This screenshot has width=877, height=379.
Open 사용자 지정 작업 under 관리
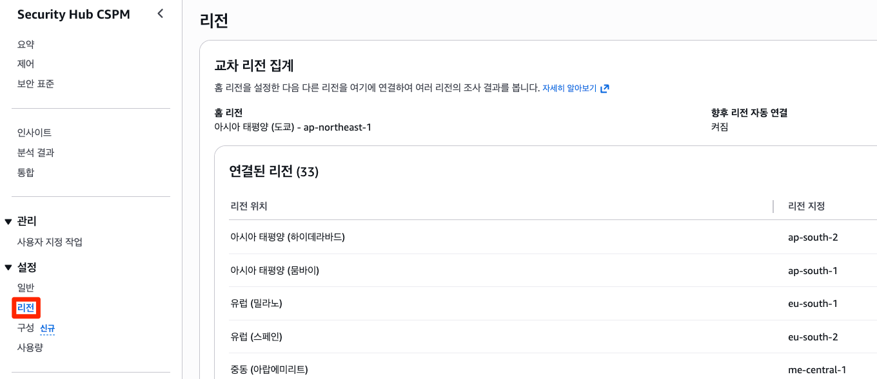point(50,242)
